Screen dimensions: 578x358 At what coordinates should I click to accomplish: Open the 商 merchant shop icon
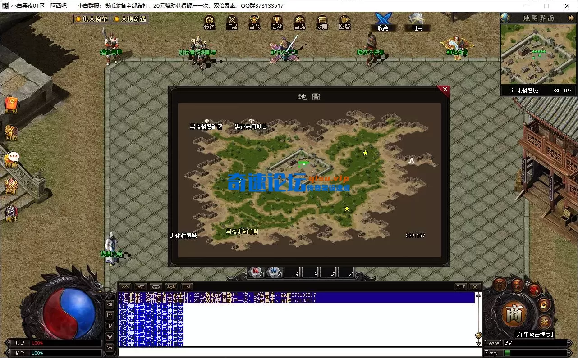[514, 315]
